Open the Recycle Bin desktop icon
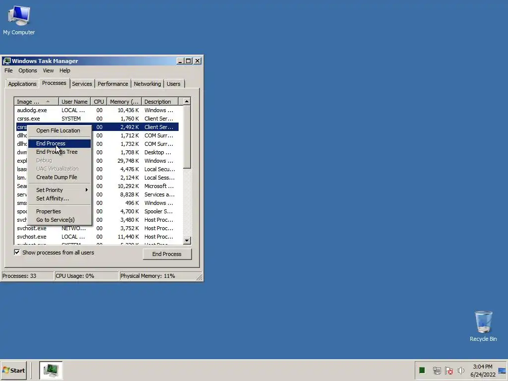This screenshot has height=381, width=508. 483,326
